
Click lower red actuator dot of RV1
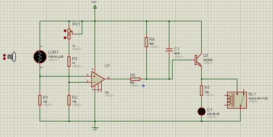65,37
